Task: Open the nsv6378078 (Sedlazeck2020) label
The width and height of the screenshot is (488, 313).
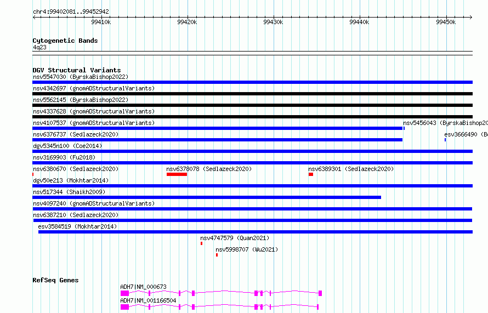Action: tap(209, 169)
